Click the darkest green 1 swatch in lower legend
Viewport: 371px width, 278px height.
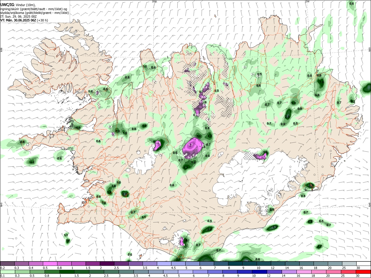[67, 272]
